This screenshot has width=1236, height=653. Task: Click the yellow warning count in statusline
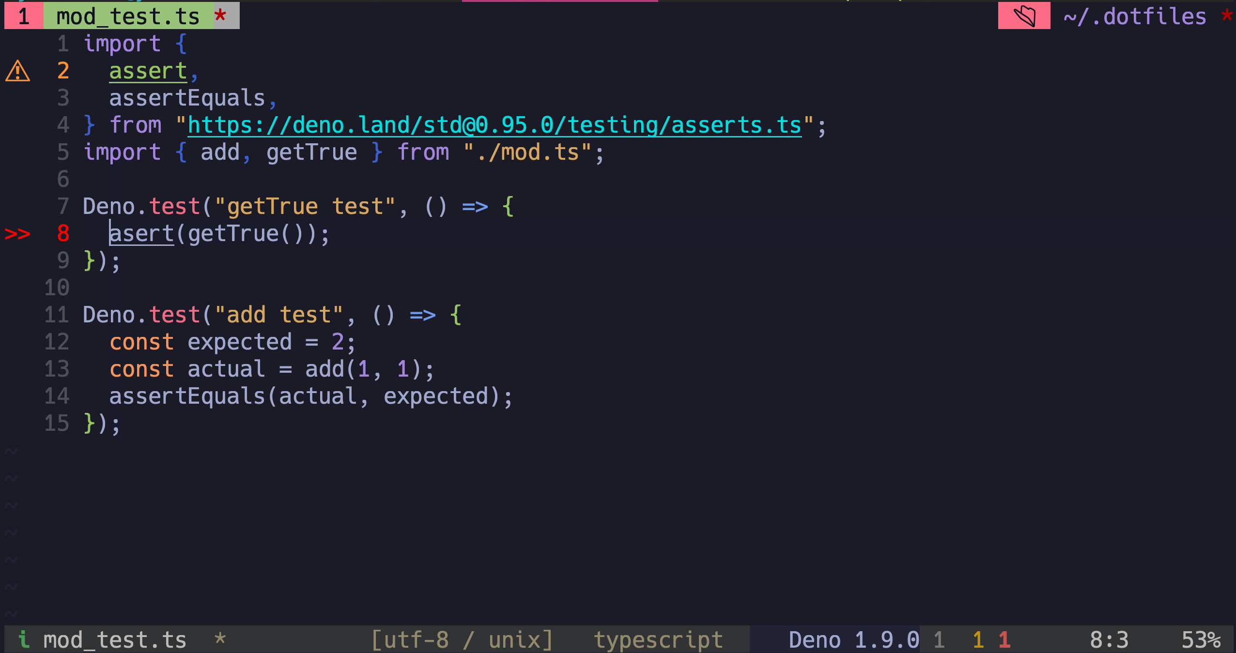tap(978, 639)
